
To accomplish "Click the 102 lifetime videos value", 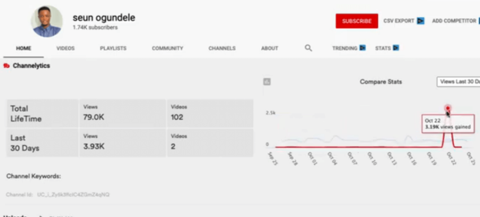I will (177, 117).
